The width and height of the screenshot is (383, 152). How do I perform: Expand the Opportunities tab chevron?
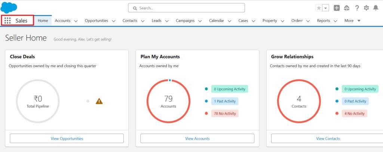click(114, 21)
